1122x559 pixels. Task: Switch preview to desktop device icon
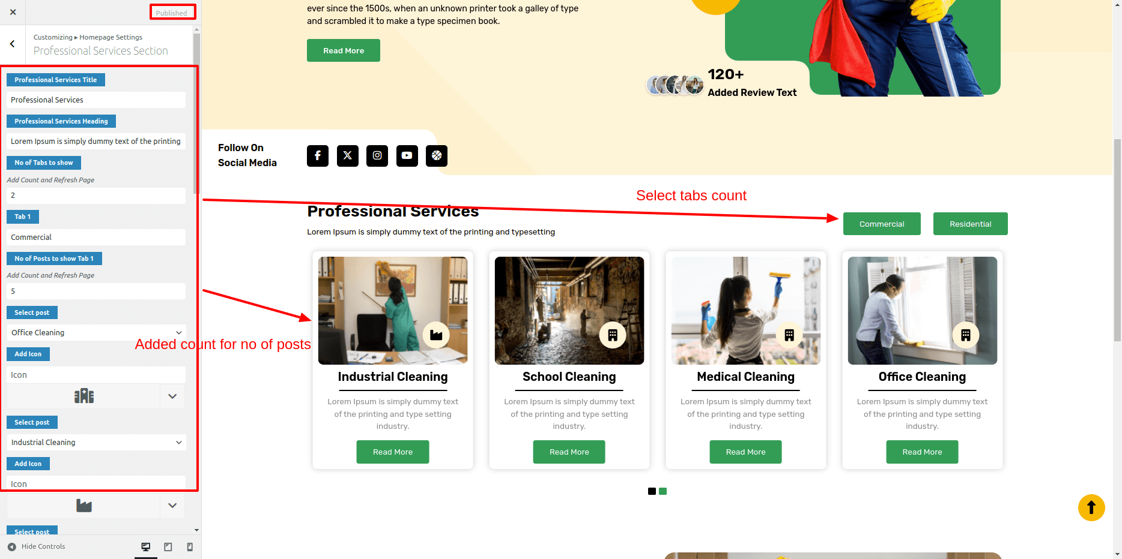tap(145, 547)
